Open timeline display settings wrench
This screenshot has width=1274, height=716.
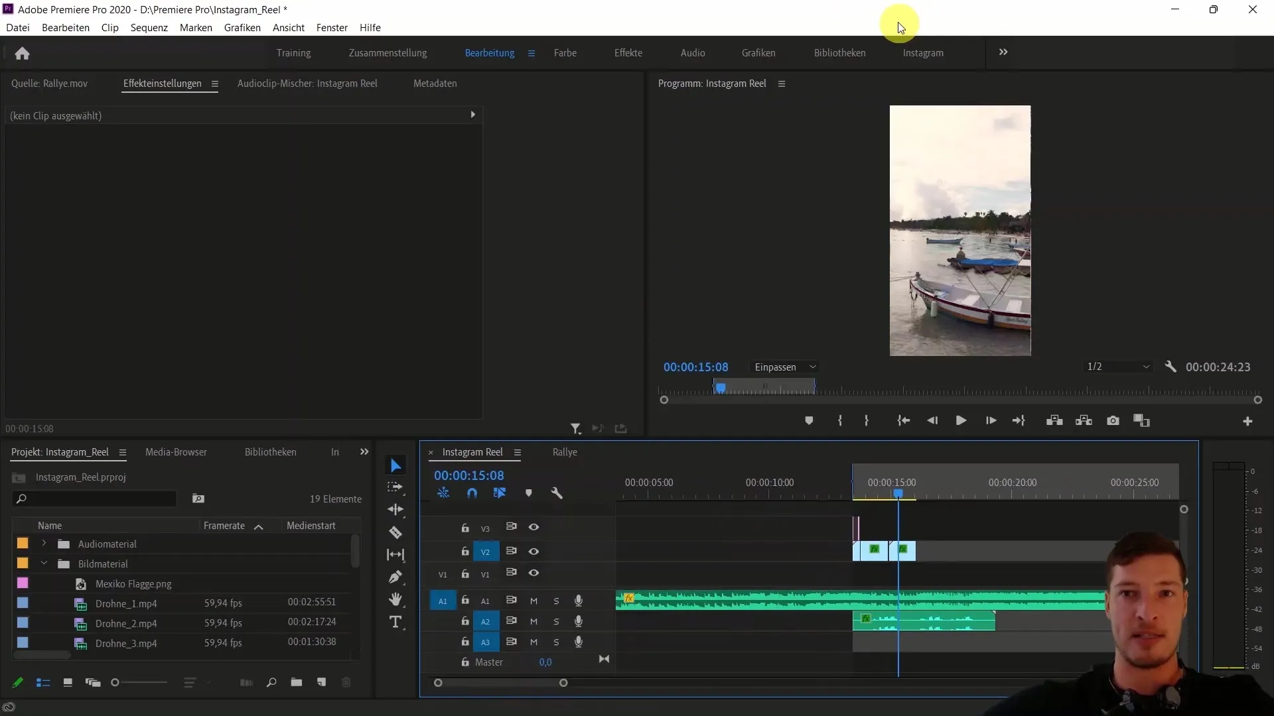coord(557,493)
